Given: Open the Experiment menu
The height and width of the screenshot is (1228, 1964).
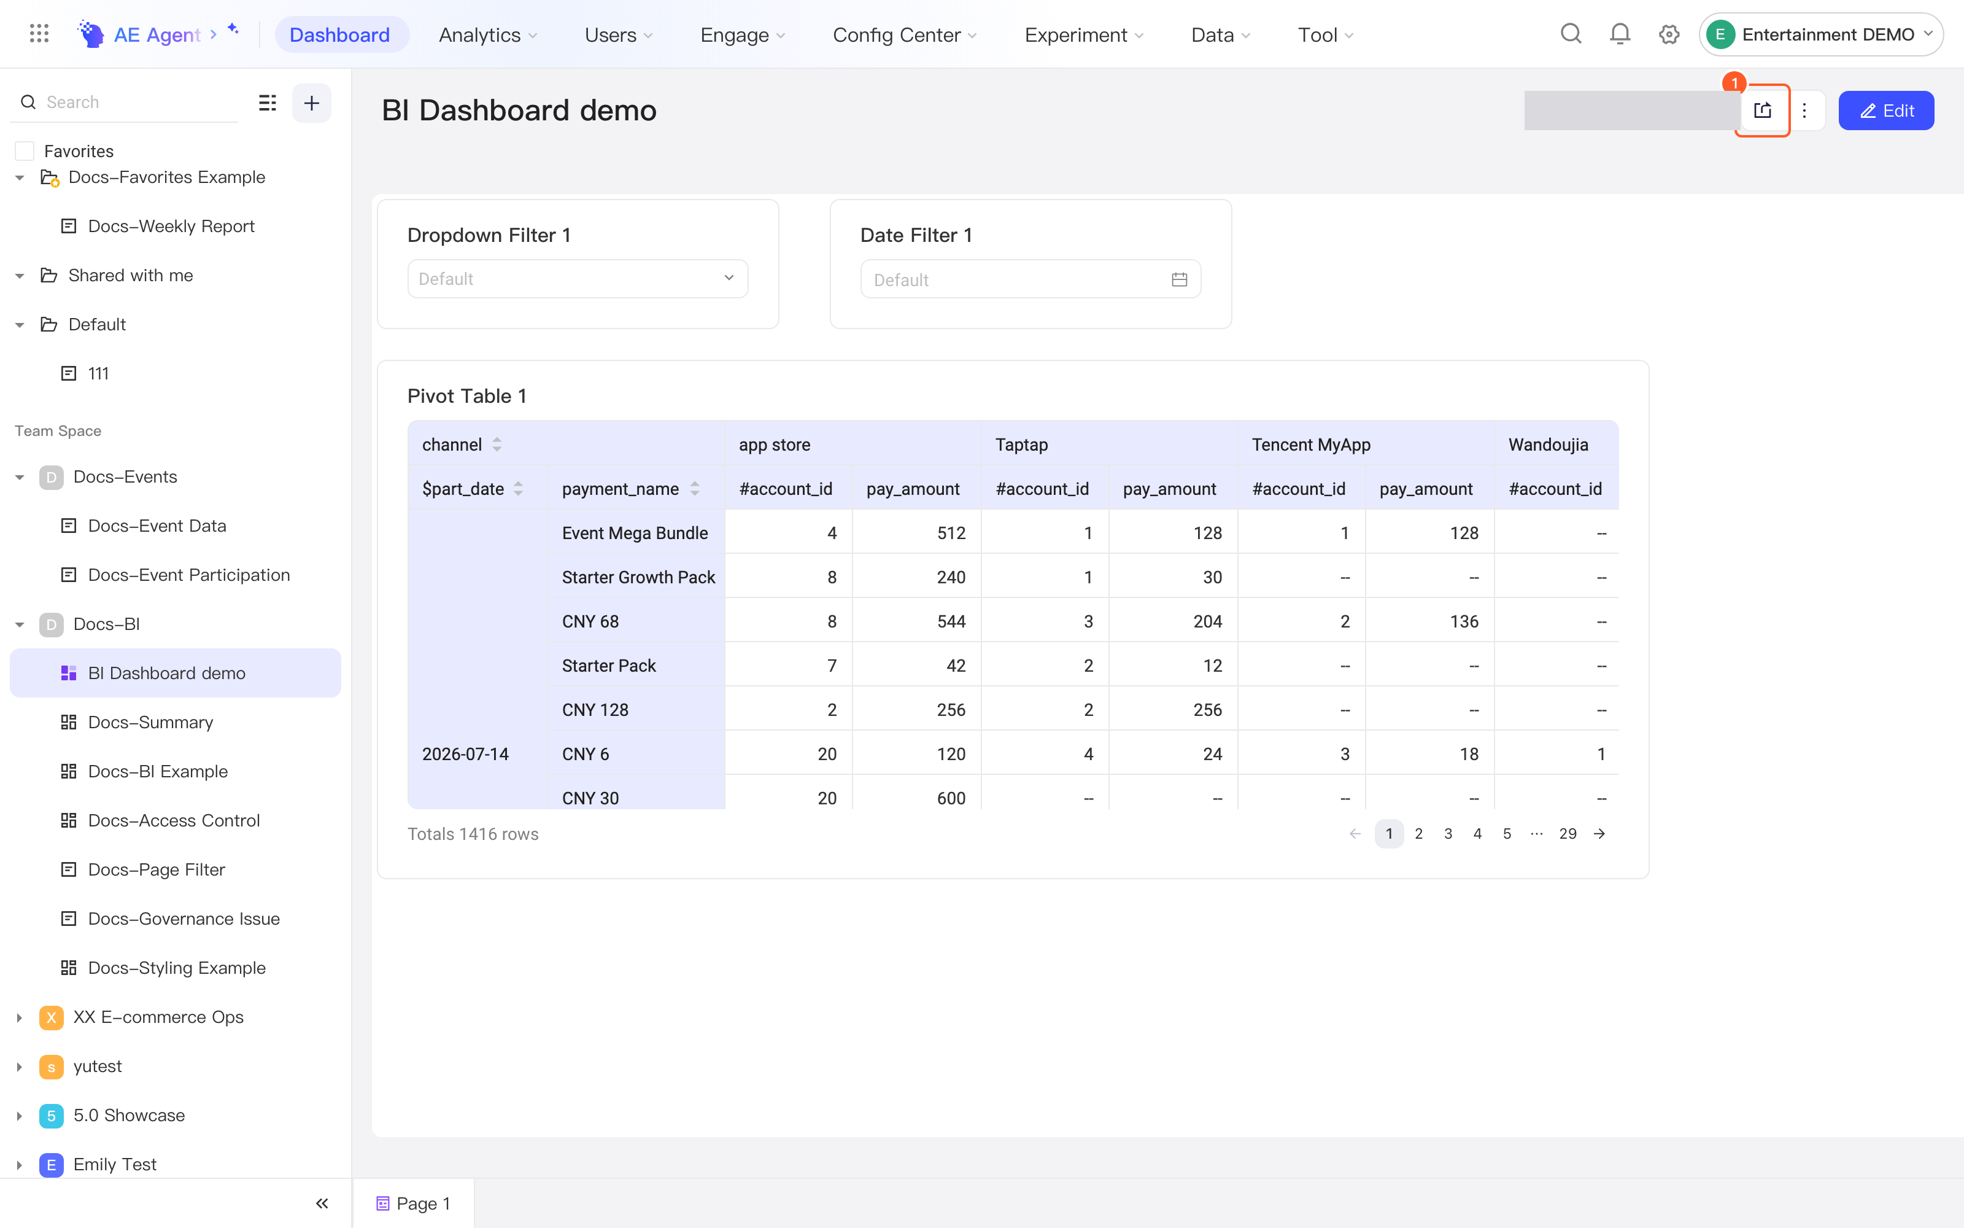Looking at the screenshot, I should click(x=1083, y=35).
